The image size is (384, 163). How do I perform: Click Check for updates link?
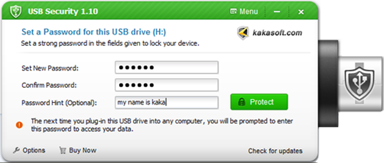click(x=275, y=151)
